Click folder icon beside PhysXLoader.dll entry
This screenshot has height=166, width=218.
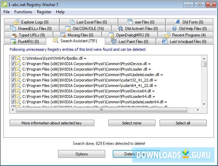[18, 69]
